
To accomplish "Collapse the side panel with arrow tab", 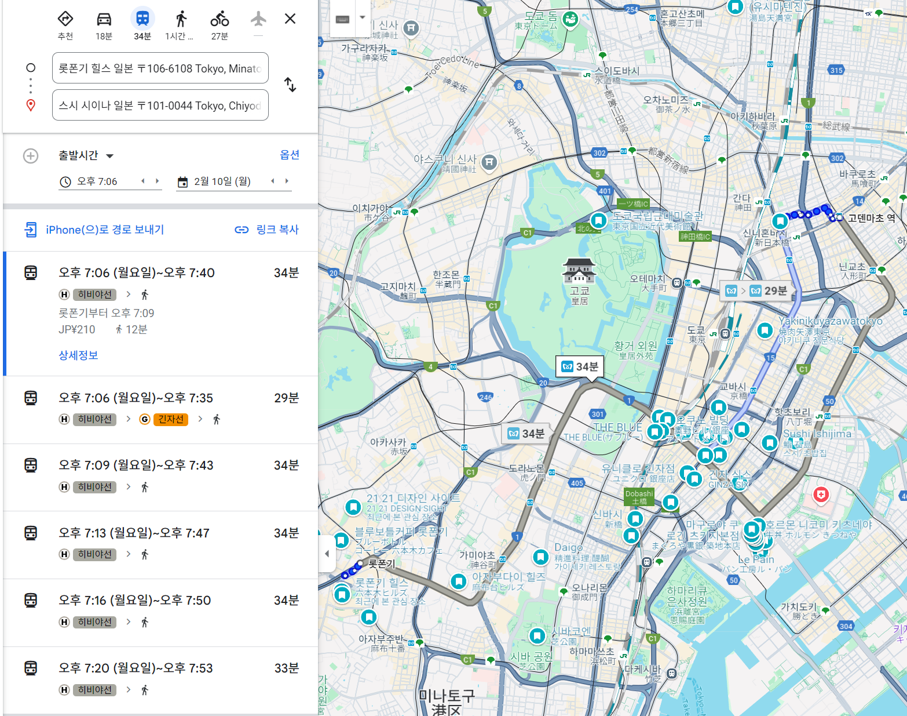I will (327, 554).
